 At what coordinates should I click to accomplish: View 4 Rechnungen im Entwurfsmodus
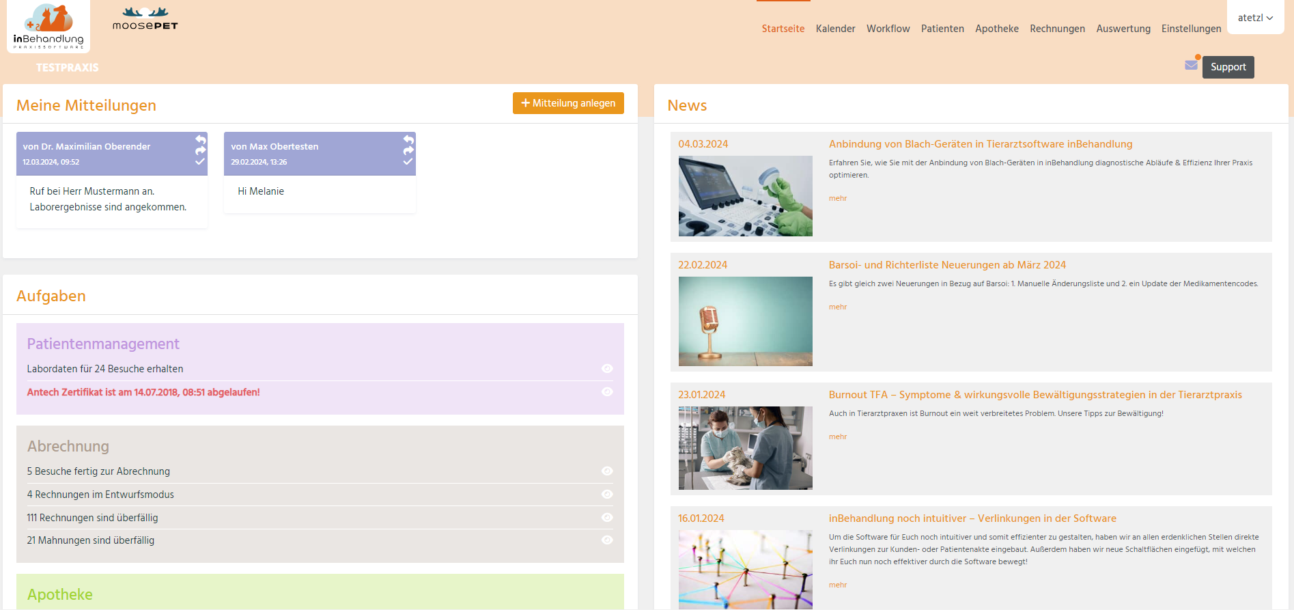pyautogui.click(x=607, y=495)
